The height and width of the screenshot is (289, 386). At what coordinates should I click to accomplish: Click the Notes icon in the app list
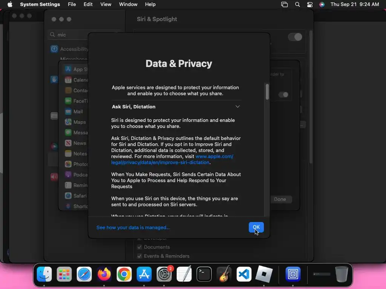tap(68, 154)
